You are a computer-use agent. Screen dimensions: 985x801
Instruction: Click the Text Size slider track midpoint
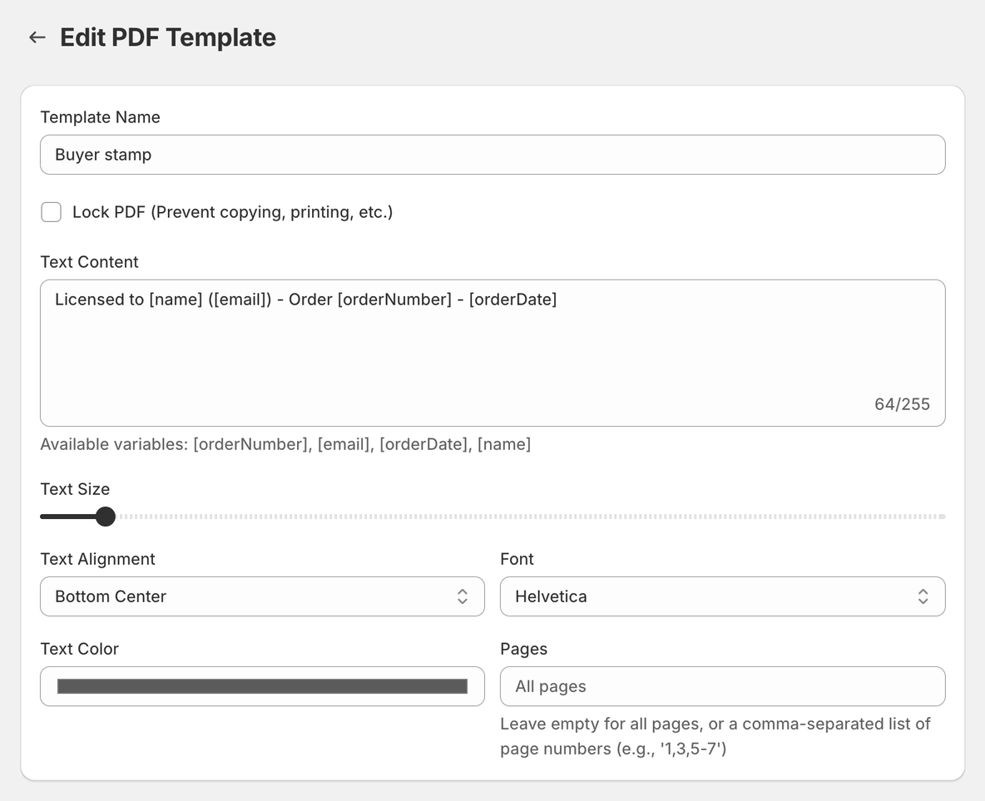tap(492, 517)
